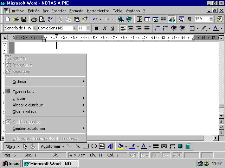This screenshot has height=168, width=225.
Task: Open the Formato menu
Action: pos(76,11)
